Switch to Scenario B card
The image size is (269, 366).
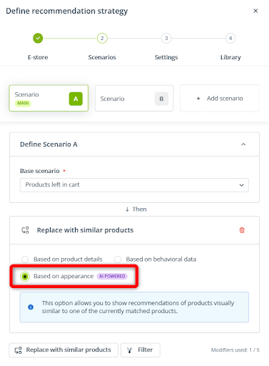point(134,99)
